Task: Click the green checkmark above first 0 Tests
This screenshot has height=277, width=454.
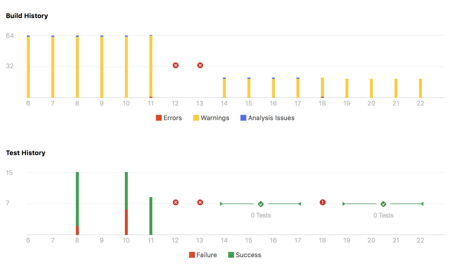Action: tap(261, 204)
